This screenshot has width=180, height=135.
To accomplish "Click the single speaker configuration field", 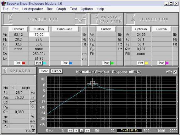I will (x=26, y=88).
